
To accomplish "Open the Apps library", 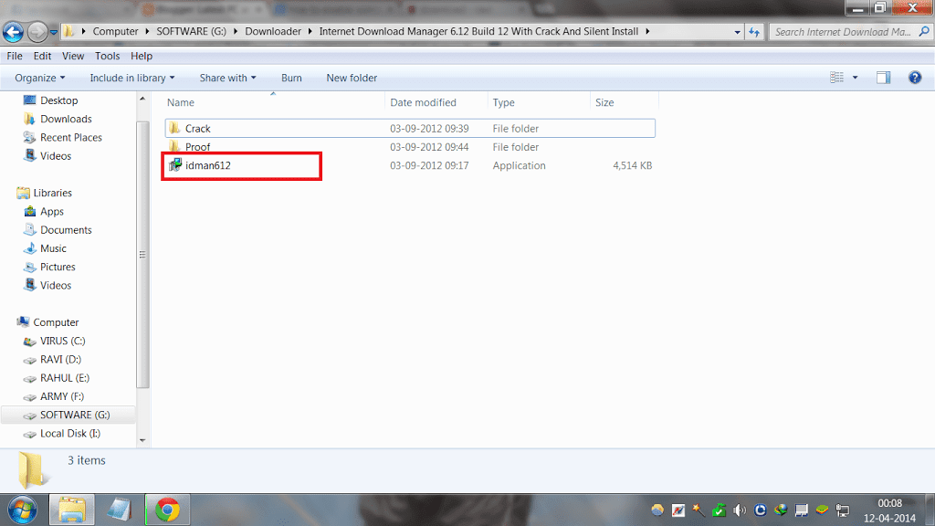I will (x=51, y=211).
